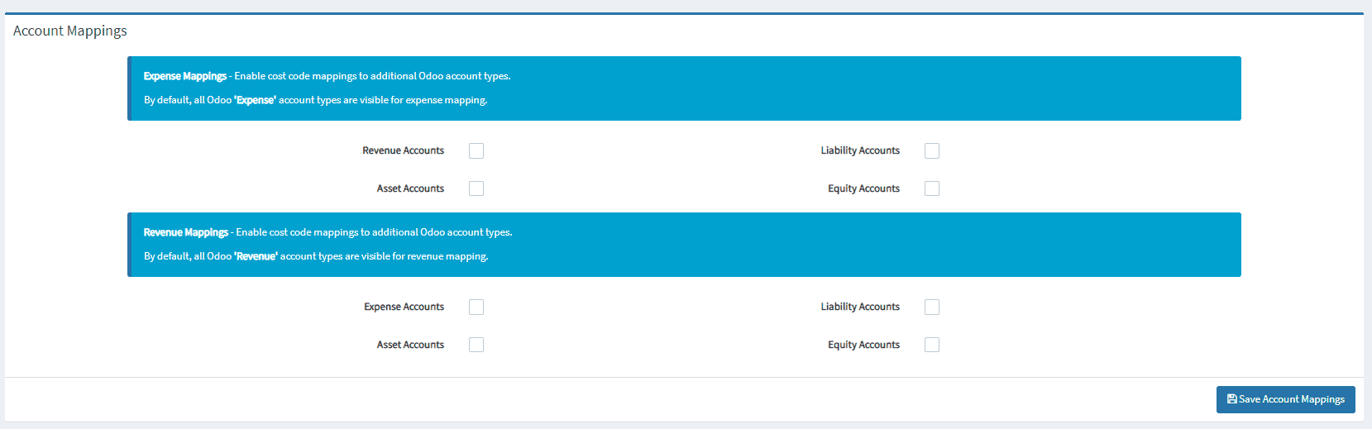Check Asset Accounts box under Expense Mappings
1372x429 pixels.
point(476,188)
